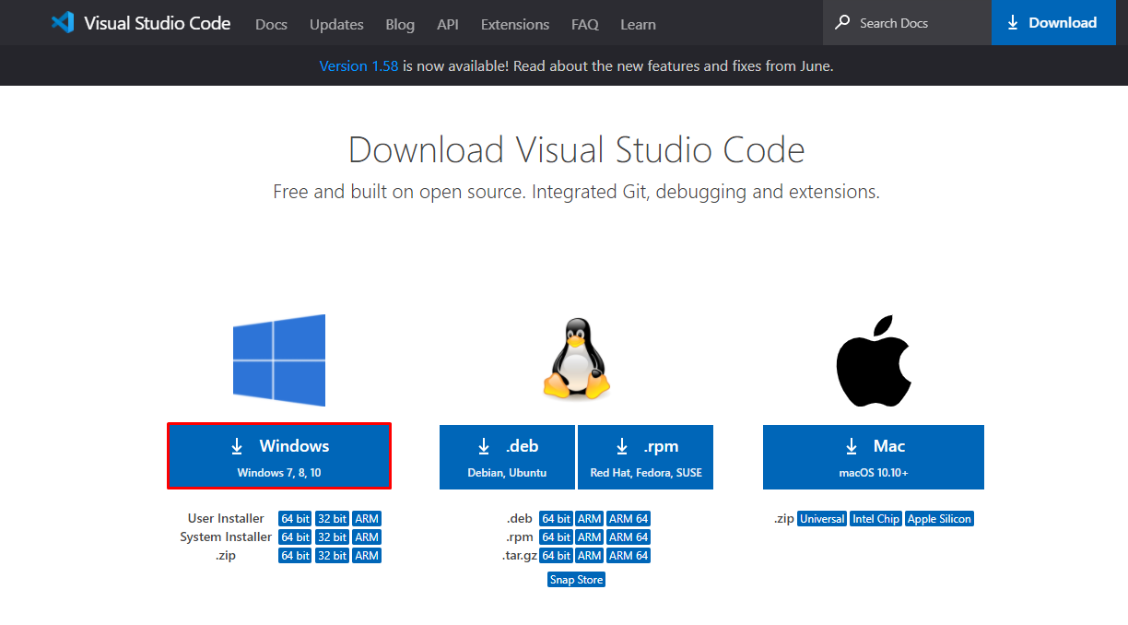This screenshot has height=625, width=1128.
Task: Select Mac .zip Universal
Action: point(822,519)
